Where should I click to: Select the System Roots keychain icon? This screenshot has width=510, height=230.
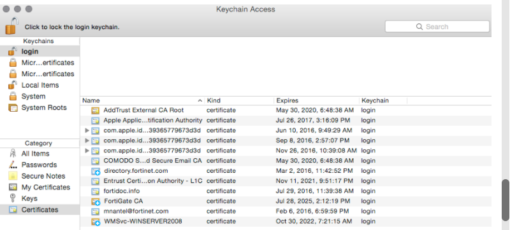(x=13, y=108)
